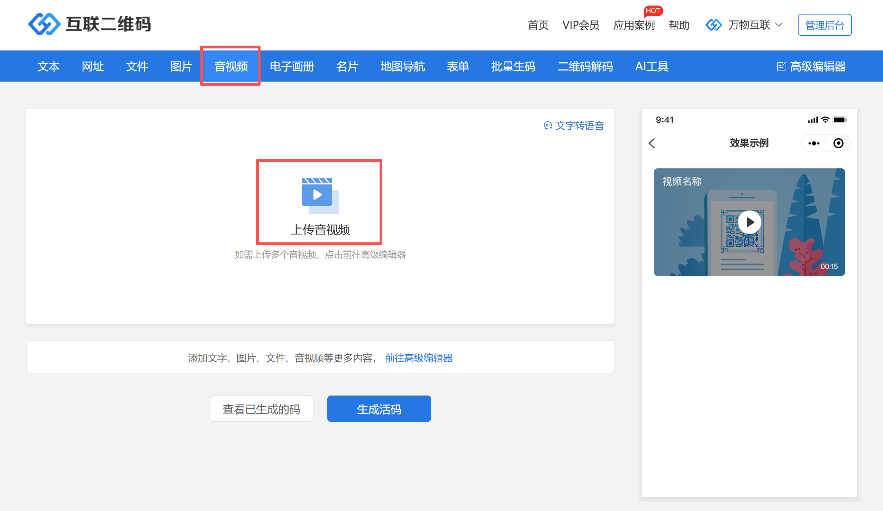Open 文字转语音 text-to-speech tool
The width and height of the screenshot is (883, 511).
click(x=574, y=126)
